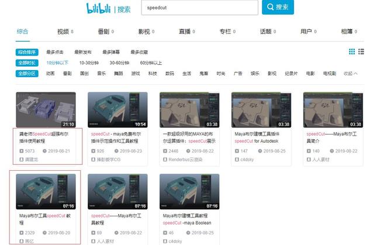Sort results by 最多点击
The height and width of the screenshot is (245, 374).
55,52
